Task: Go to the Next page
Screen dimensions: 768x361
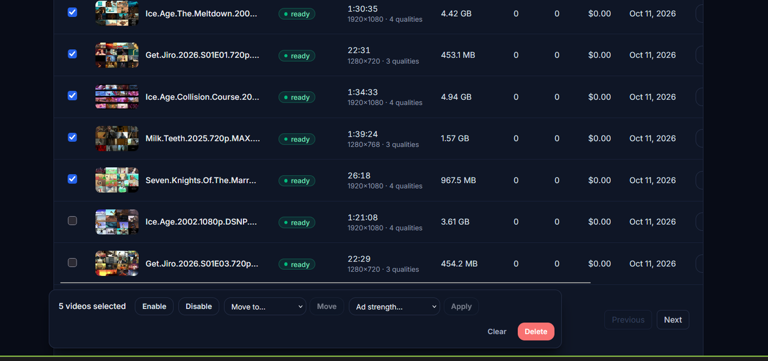Action: pyautogui.click(x=673, y=320)
